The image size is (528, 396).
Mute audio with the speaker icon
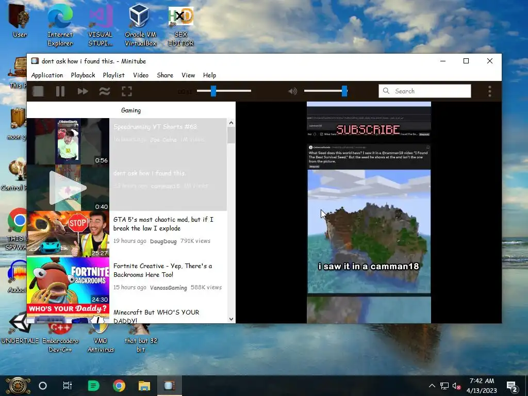point(293,91)
